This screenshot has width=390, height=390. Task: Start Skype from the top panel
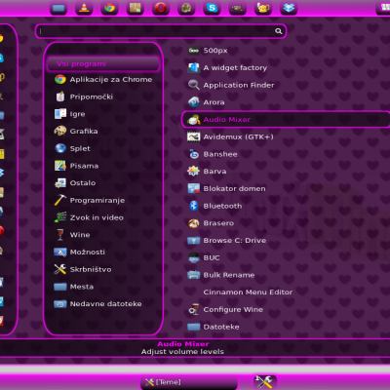coord(212,8)
